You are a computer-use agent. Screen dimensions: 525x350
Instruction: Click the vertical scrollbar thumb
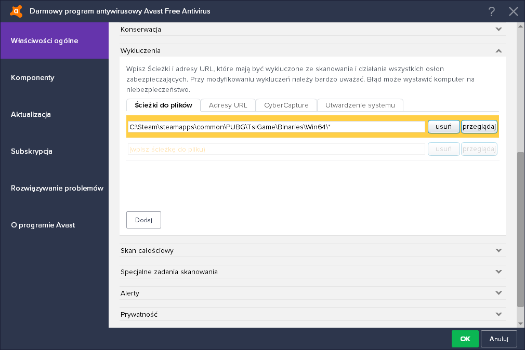[520, 229]
